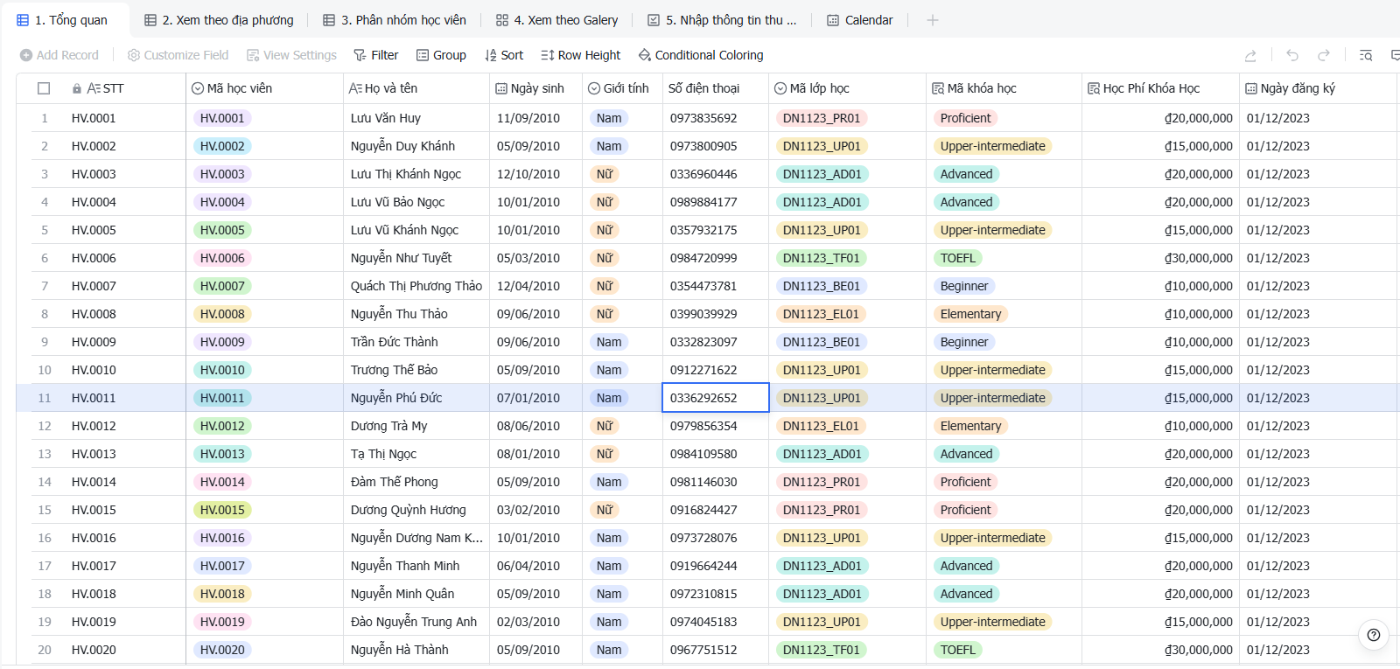The width and height of the screenshot is (1400, 669).
Task: Select the HV.0005 green tag
Action: 222,230
